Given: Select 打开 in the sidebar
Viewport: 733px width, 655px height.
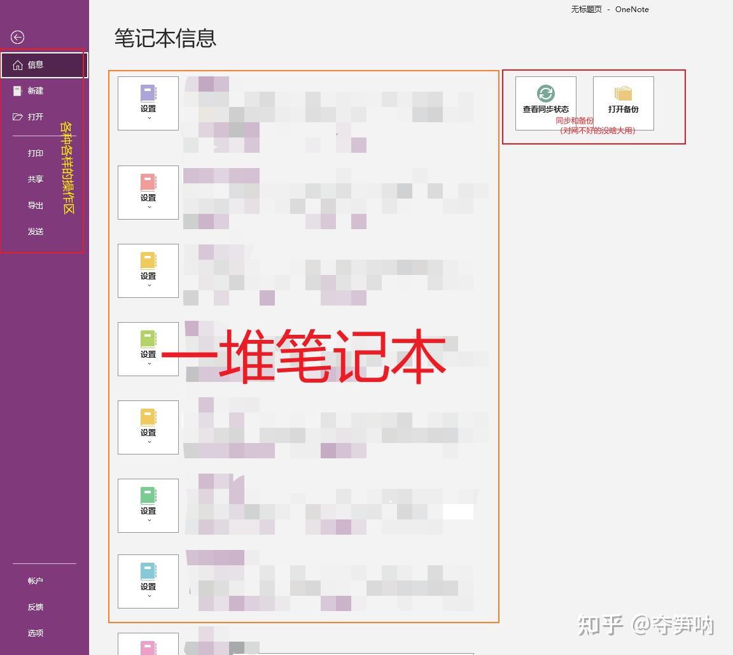Looking at the screenshot, I should tap(44, 117).
